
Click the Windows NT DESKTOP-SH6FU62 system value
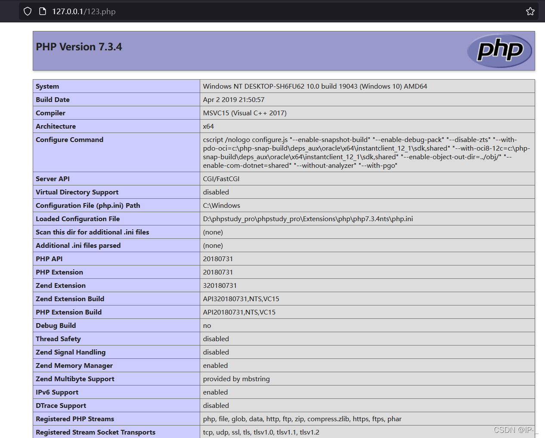coord(315,86)
